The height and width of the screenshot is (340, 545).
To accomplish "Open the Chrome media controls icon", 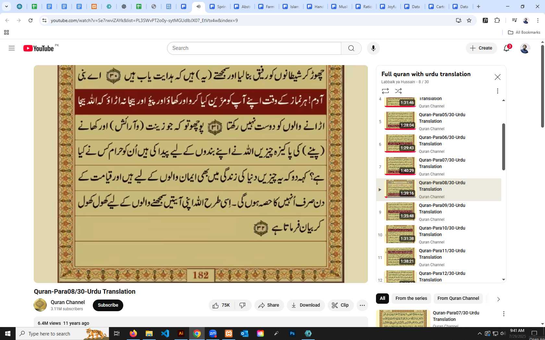I will point(514,20).
